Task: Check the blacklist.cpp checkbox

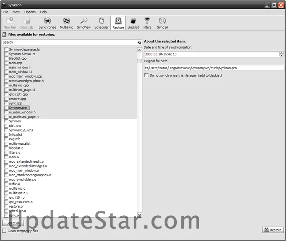Action: click(6, 59)
